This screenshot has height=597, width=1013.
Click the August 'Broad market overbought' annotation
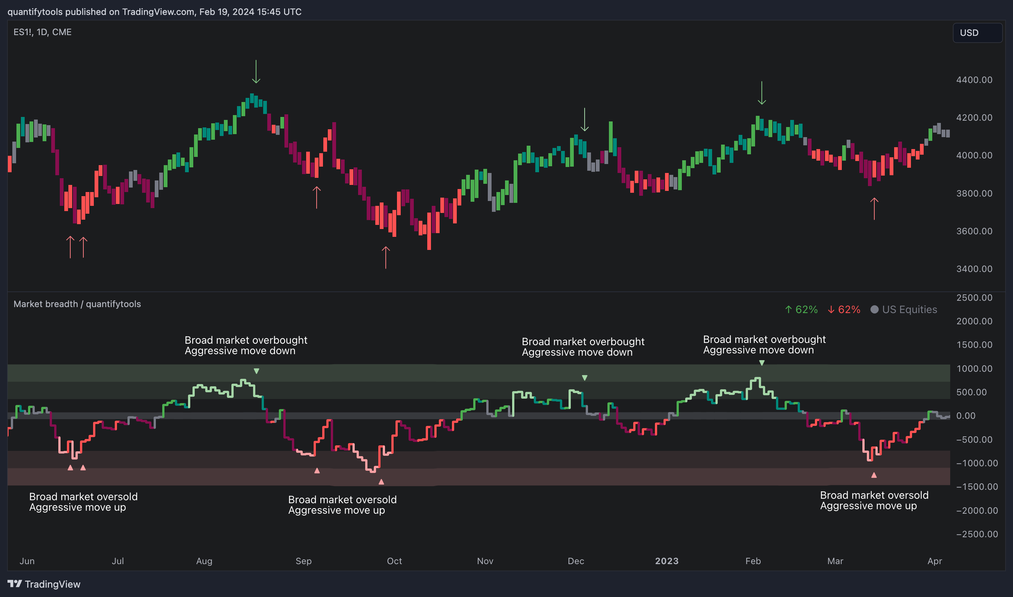(246, 346)
